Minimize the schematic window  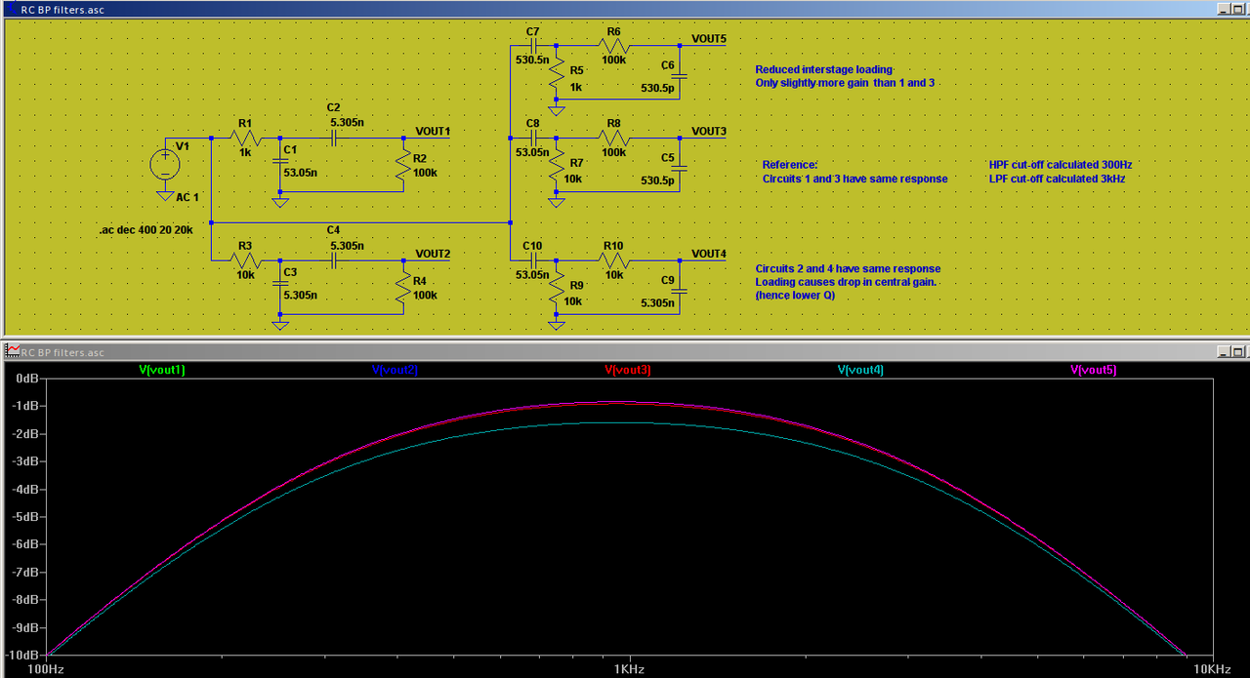coord(1224,8)
